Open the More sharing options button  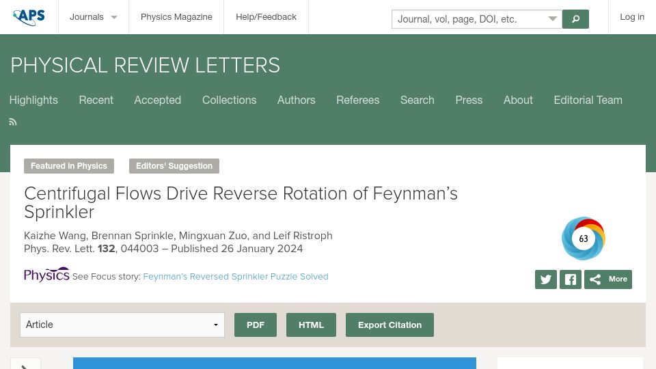pyautogui.click(x=608, y=279)
